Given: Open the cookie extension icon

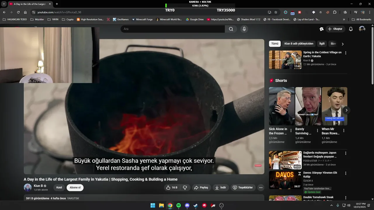Looking at the screenshot, I should pos(328,12).
